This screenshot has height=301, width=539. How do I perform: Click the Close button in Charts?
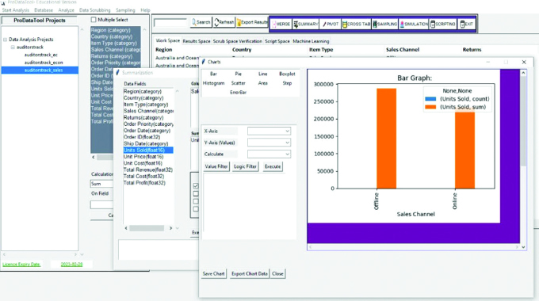[277, 274]
